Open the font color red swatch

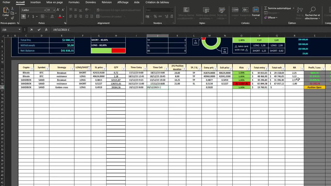coord(60,17)
